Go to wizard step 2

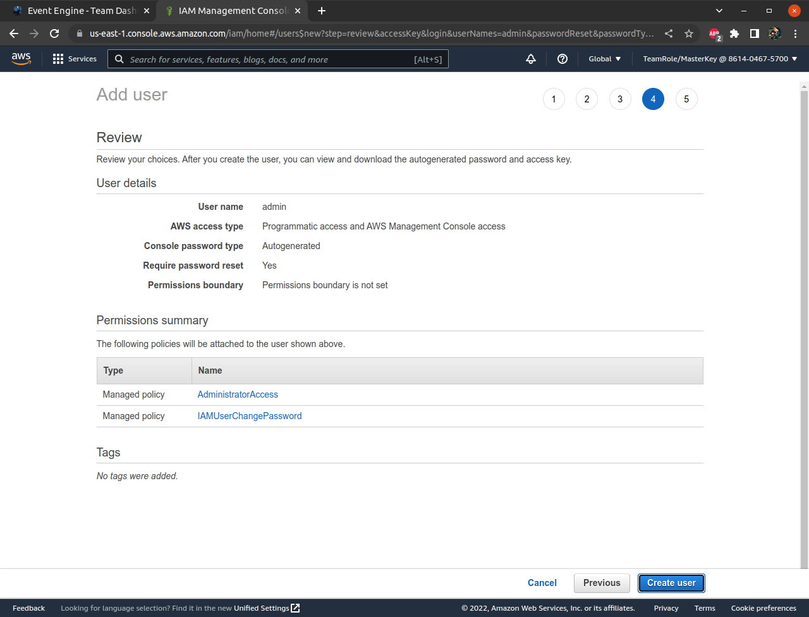click(x=587, y=99)
